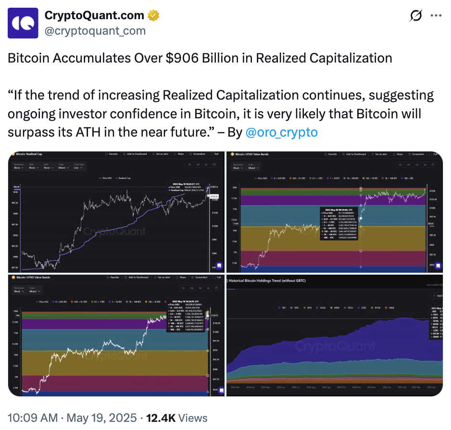Open the three-dot more options menu
Viewport: 451px width, 430px height.
[436, 16]
